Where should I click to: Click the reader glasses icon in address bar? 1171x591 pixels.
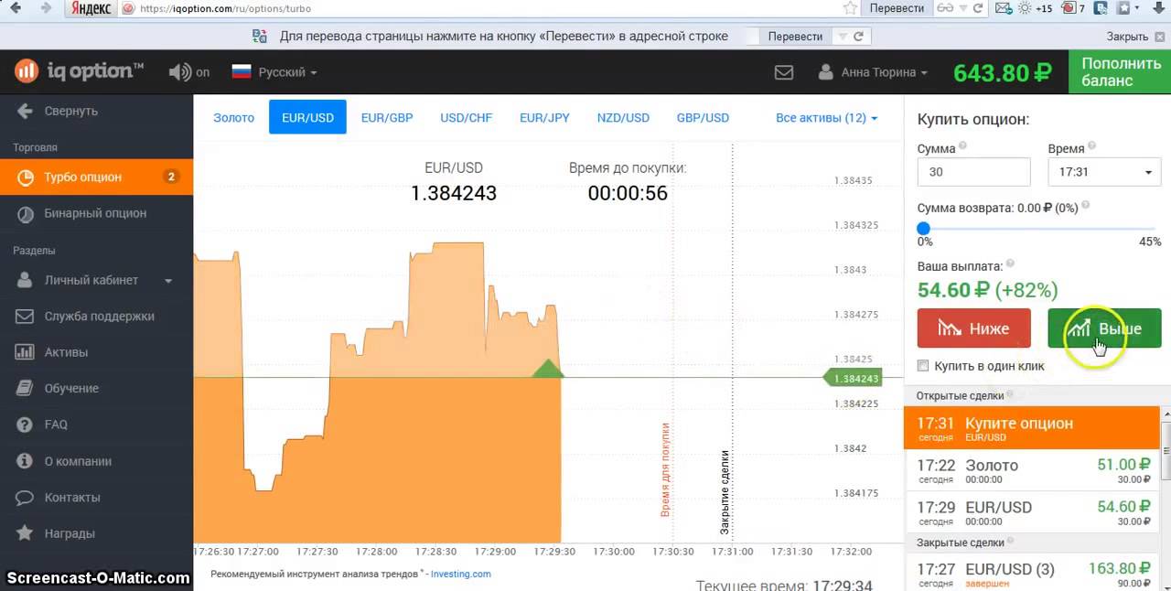click(x=945, y=8)
